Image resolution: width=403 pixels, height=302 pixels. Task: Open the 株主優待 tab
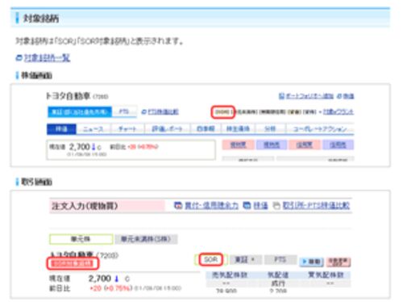[x=238, y=129]
